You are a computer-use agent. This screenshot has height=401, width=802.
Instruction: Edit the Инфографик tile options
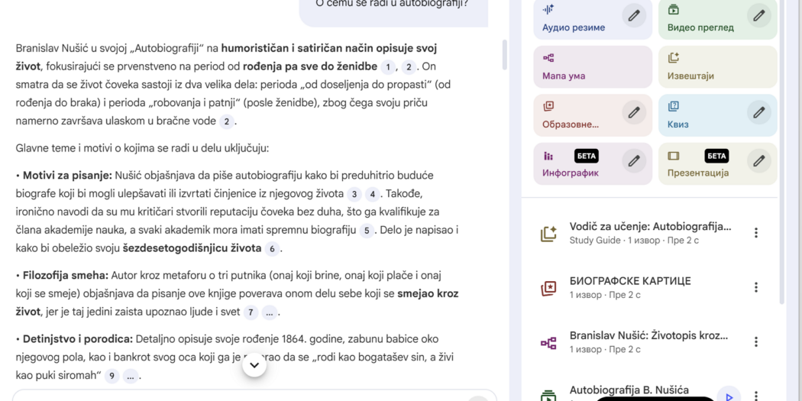coord(633,161)
